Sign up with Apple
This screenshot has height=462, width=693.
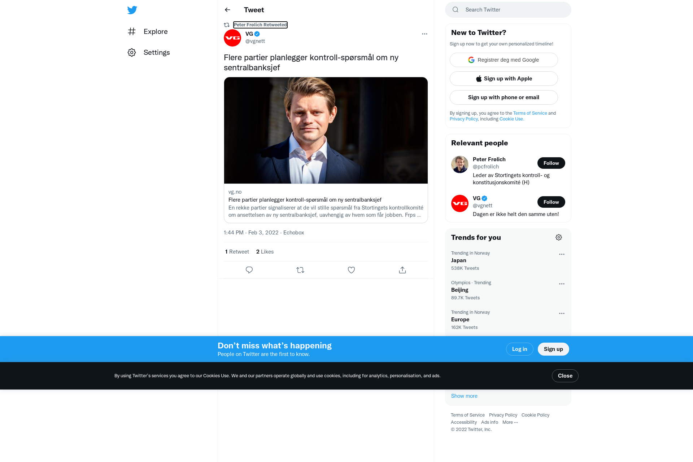[x=504, y=79]
